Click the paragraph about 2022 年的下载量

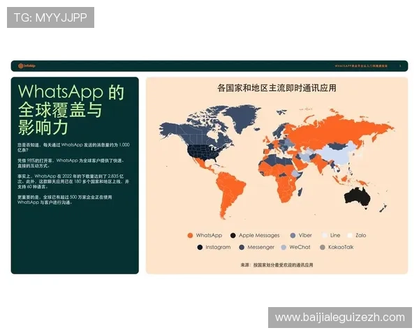[x=73, y=181]
